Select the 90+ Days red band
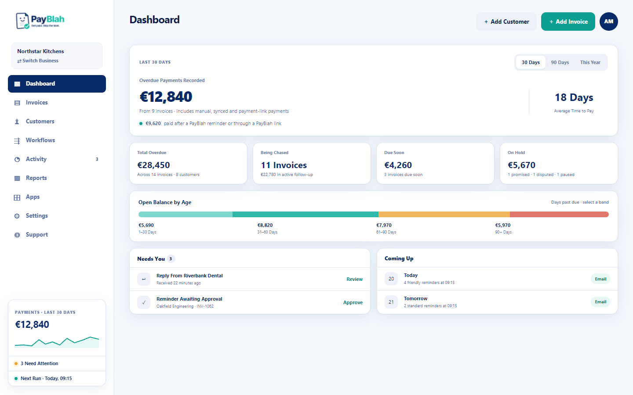The width and height of the screenshot is (633, 395). (x=559, y=215)
